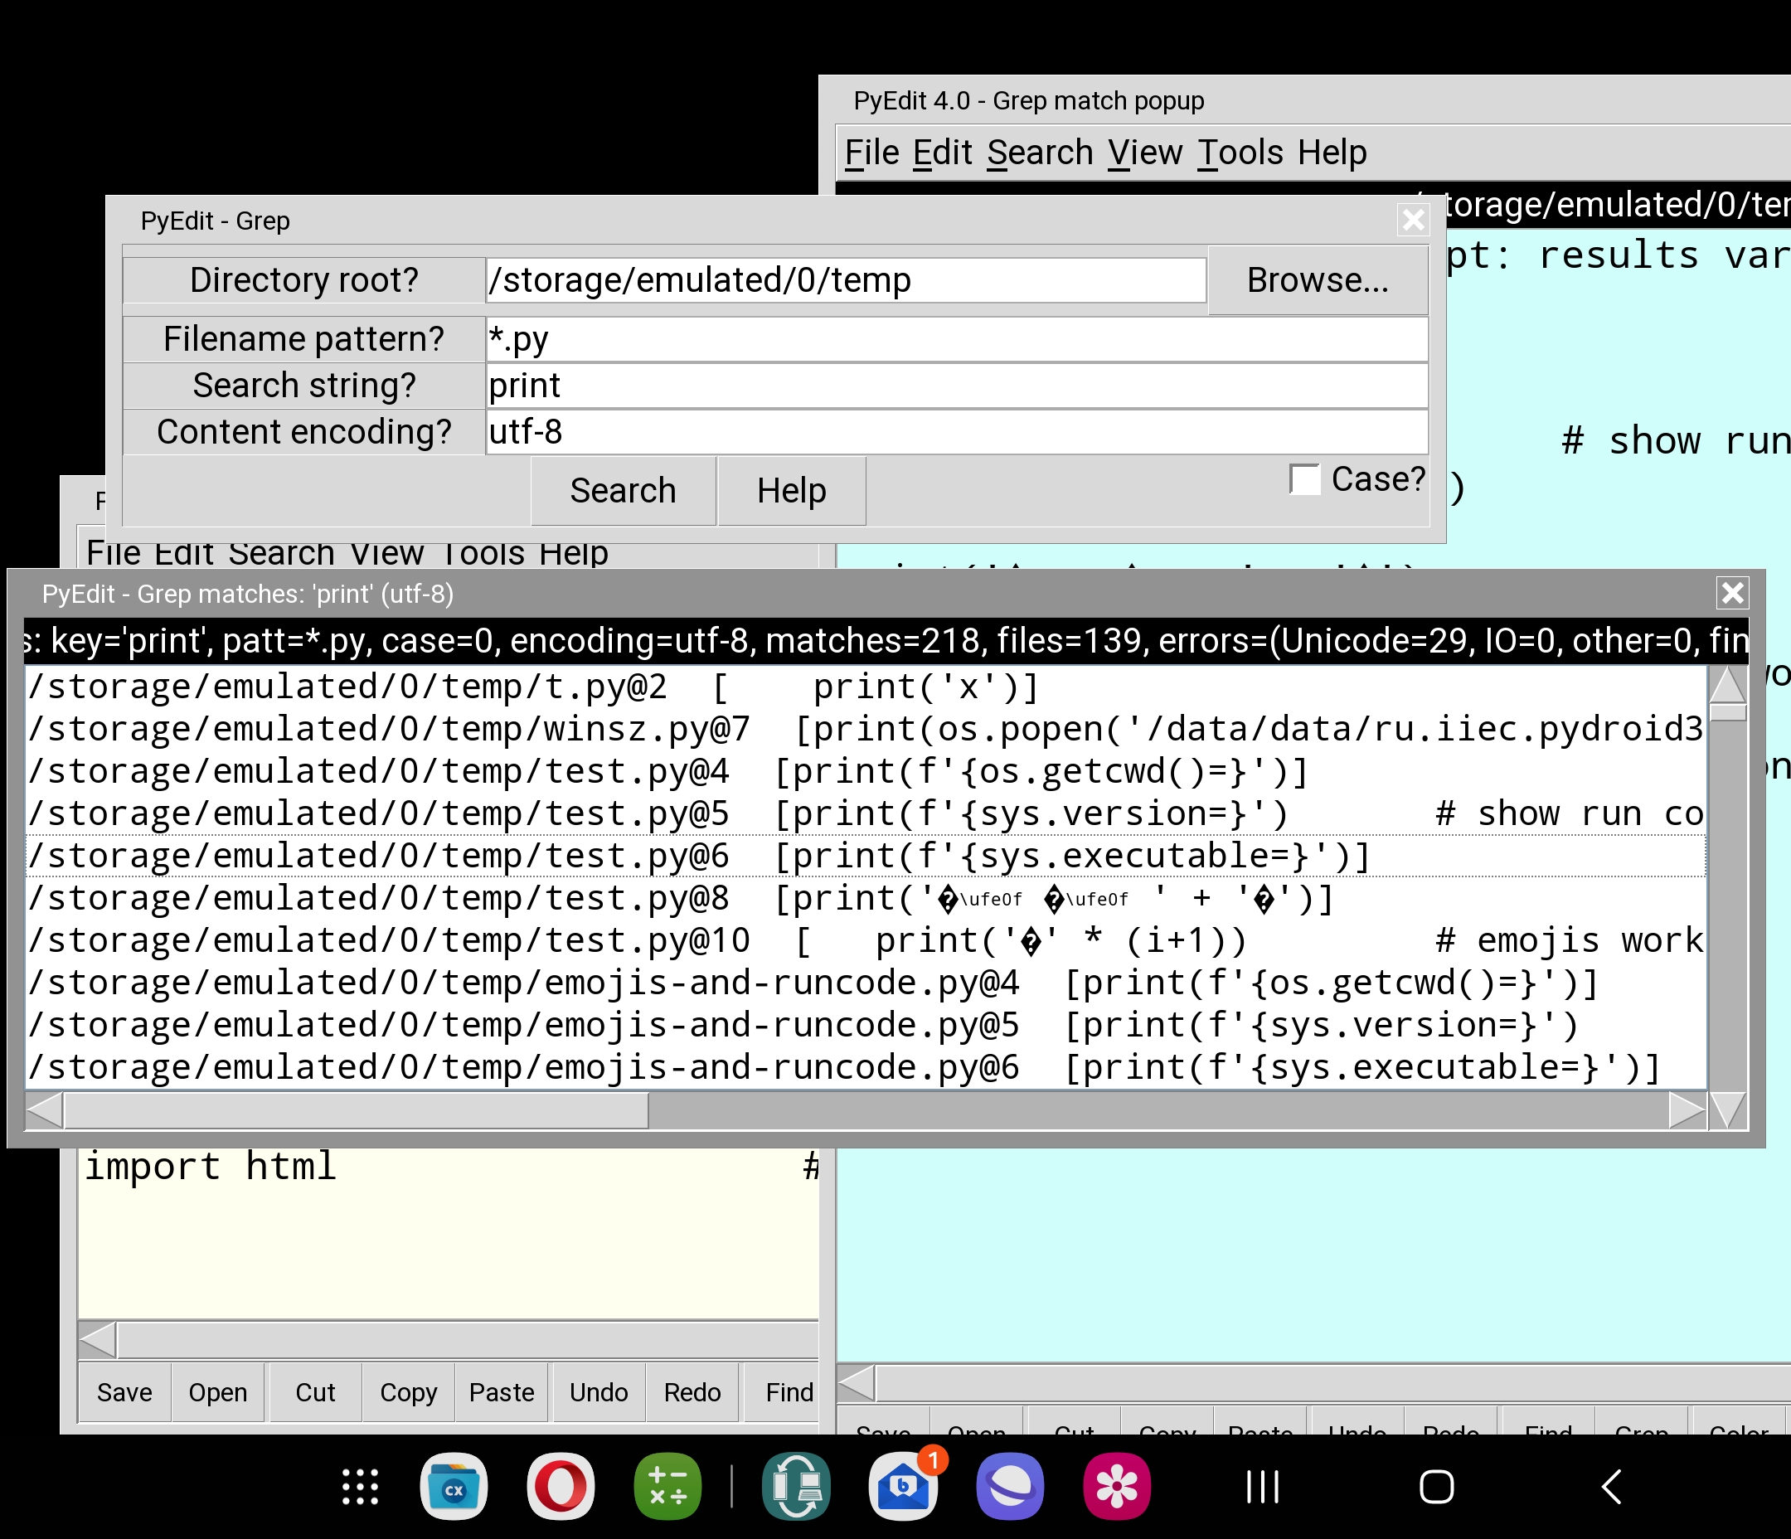Click Save in left PyEdit toolbar
This screenshot has height=1539, width=1791.
[124, 1392]
